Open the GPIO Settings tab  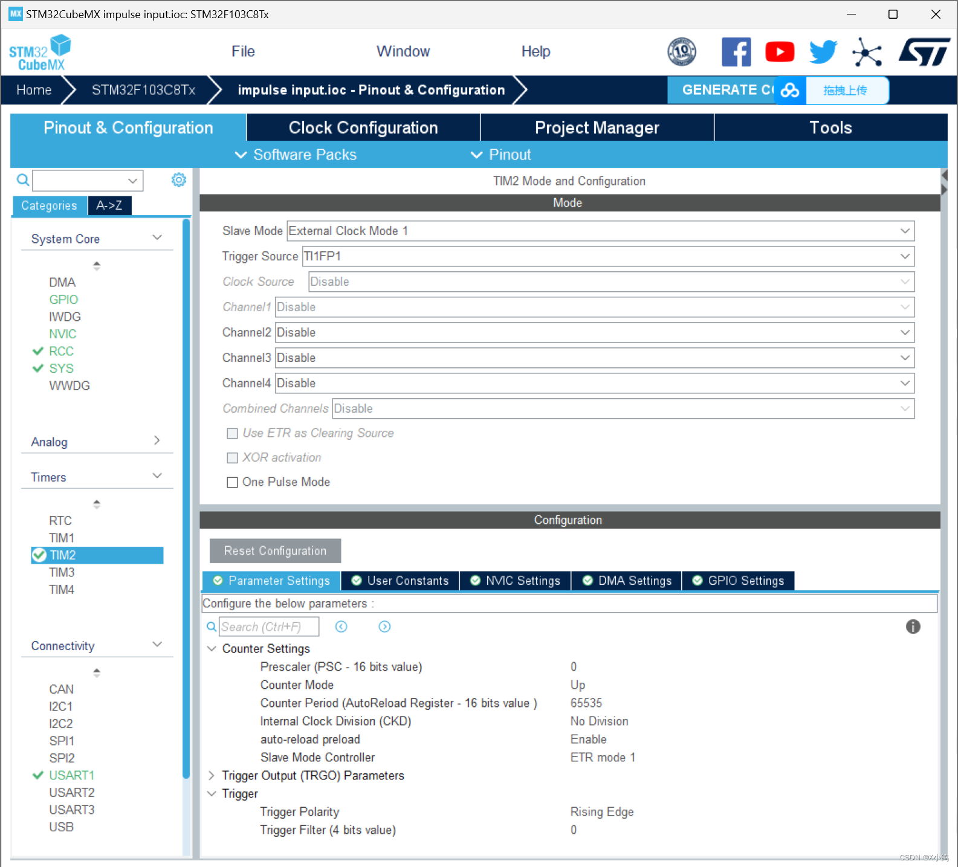(x=738, y=581)
